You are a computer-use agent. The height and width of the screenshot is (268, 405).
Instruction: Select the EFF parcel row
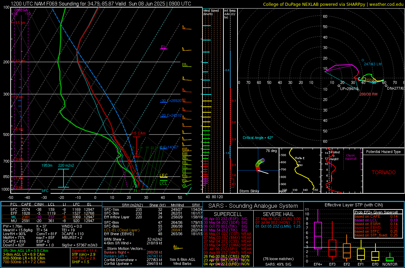click(x=51, y=213)
